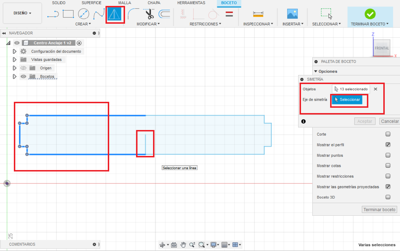Expand the Vistas guardadas node

click(x=14, y=60)
